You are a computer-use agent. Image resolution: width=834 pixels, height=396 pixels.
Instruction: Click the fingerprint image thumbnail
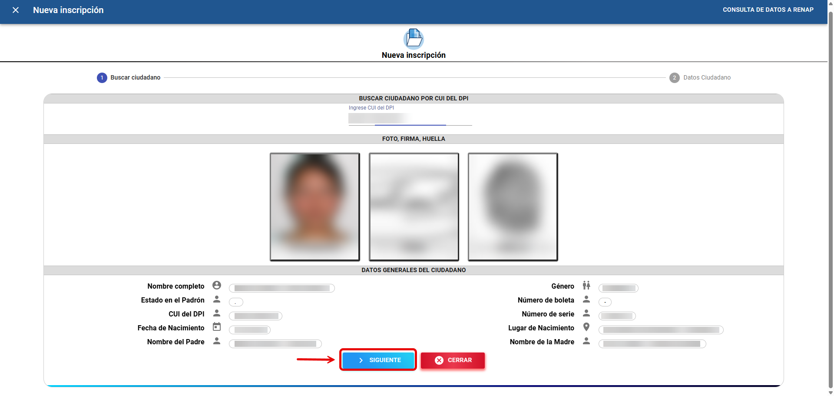(513, 207)
